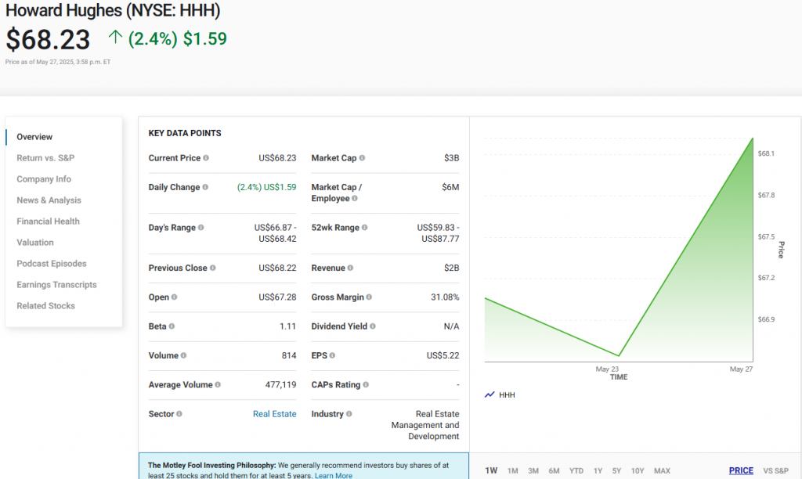Click the Beta value 1.11
The height and width of the screenshot is (479, 802).
coord(288,326)
